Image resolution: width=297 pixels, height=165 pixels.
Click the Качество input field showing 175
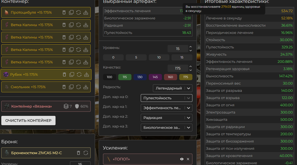tap(178, 68)
